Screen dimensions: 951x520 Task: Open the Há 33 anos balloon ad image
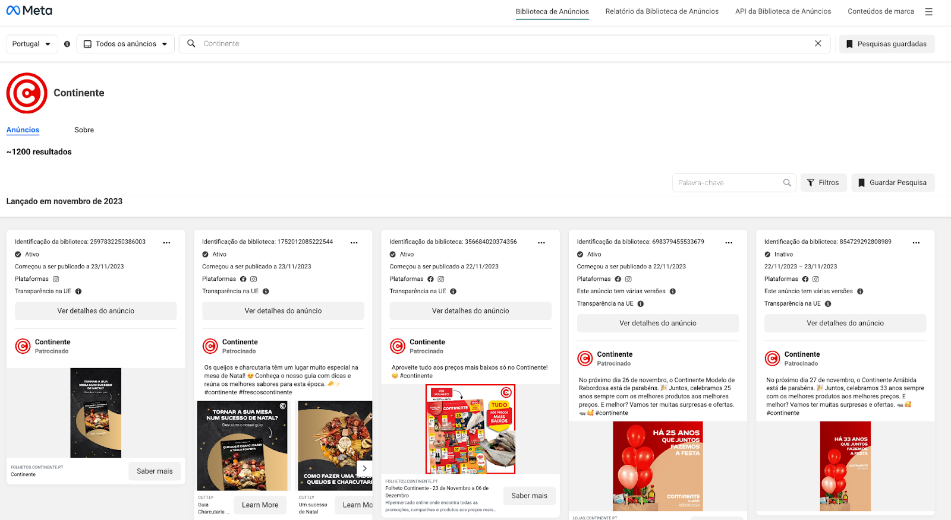(x=845, y=466)
